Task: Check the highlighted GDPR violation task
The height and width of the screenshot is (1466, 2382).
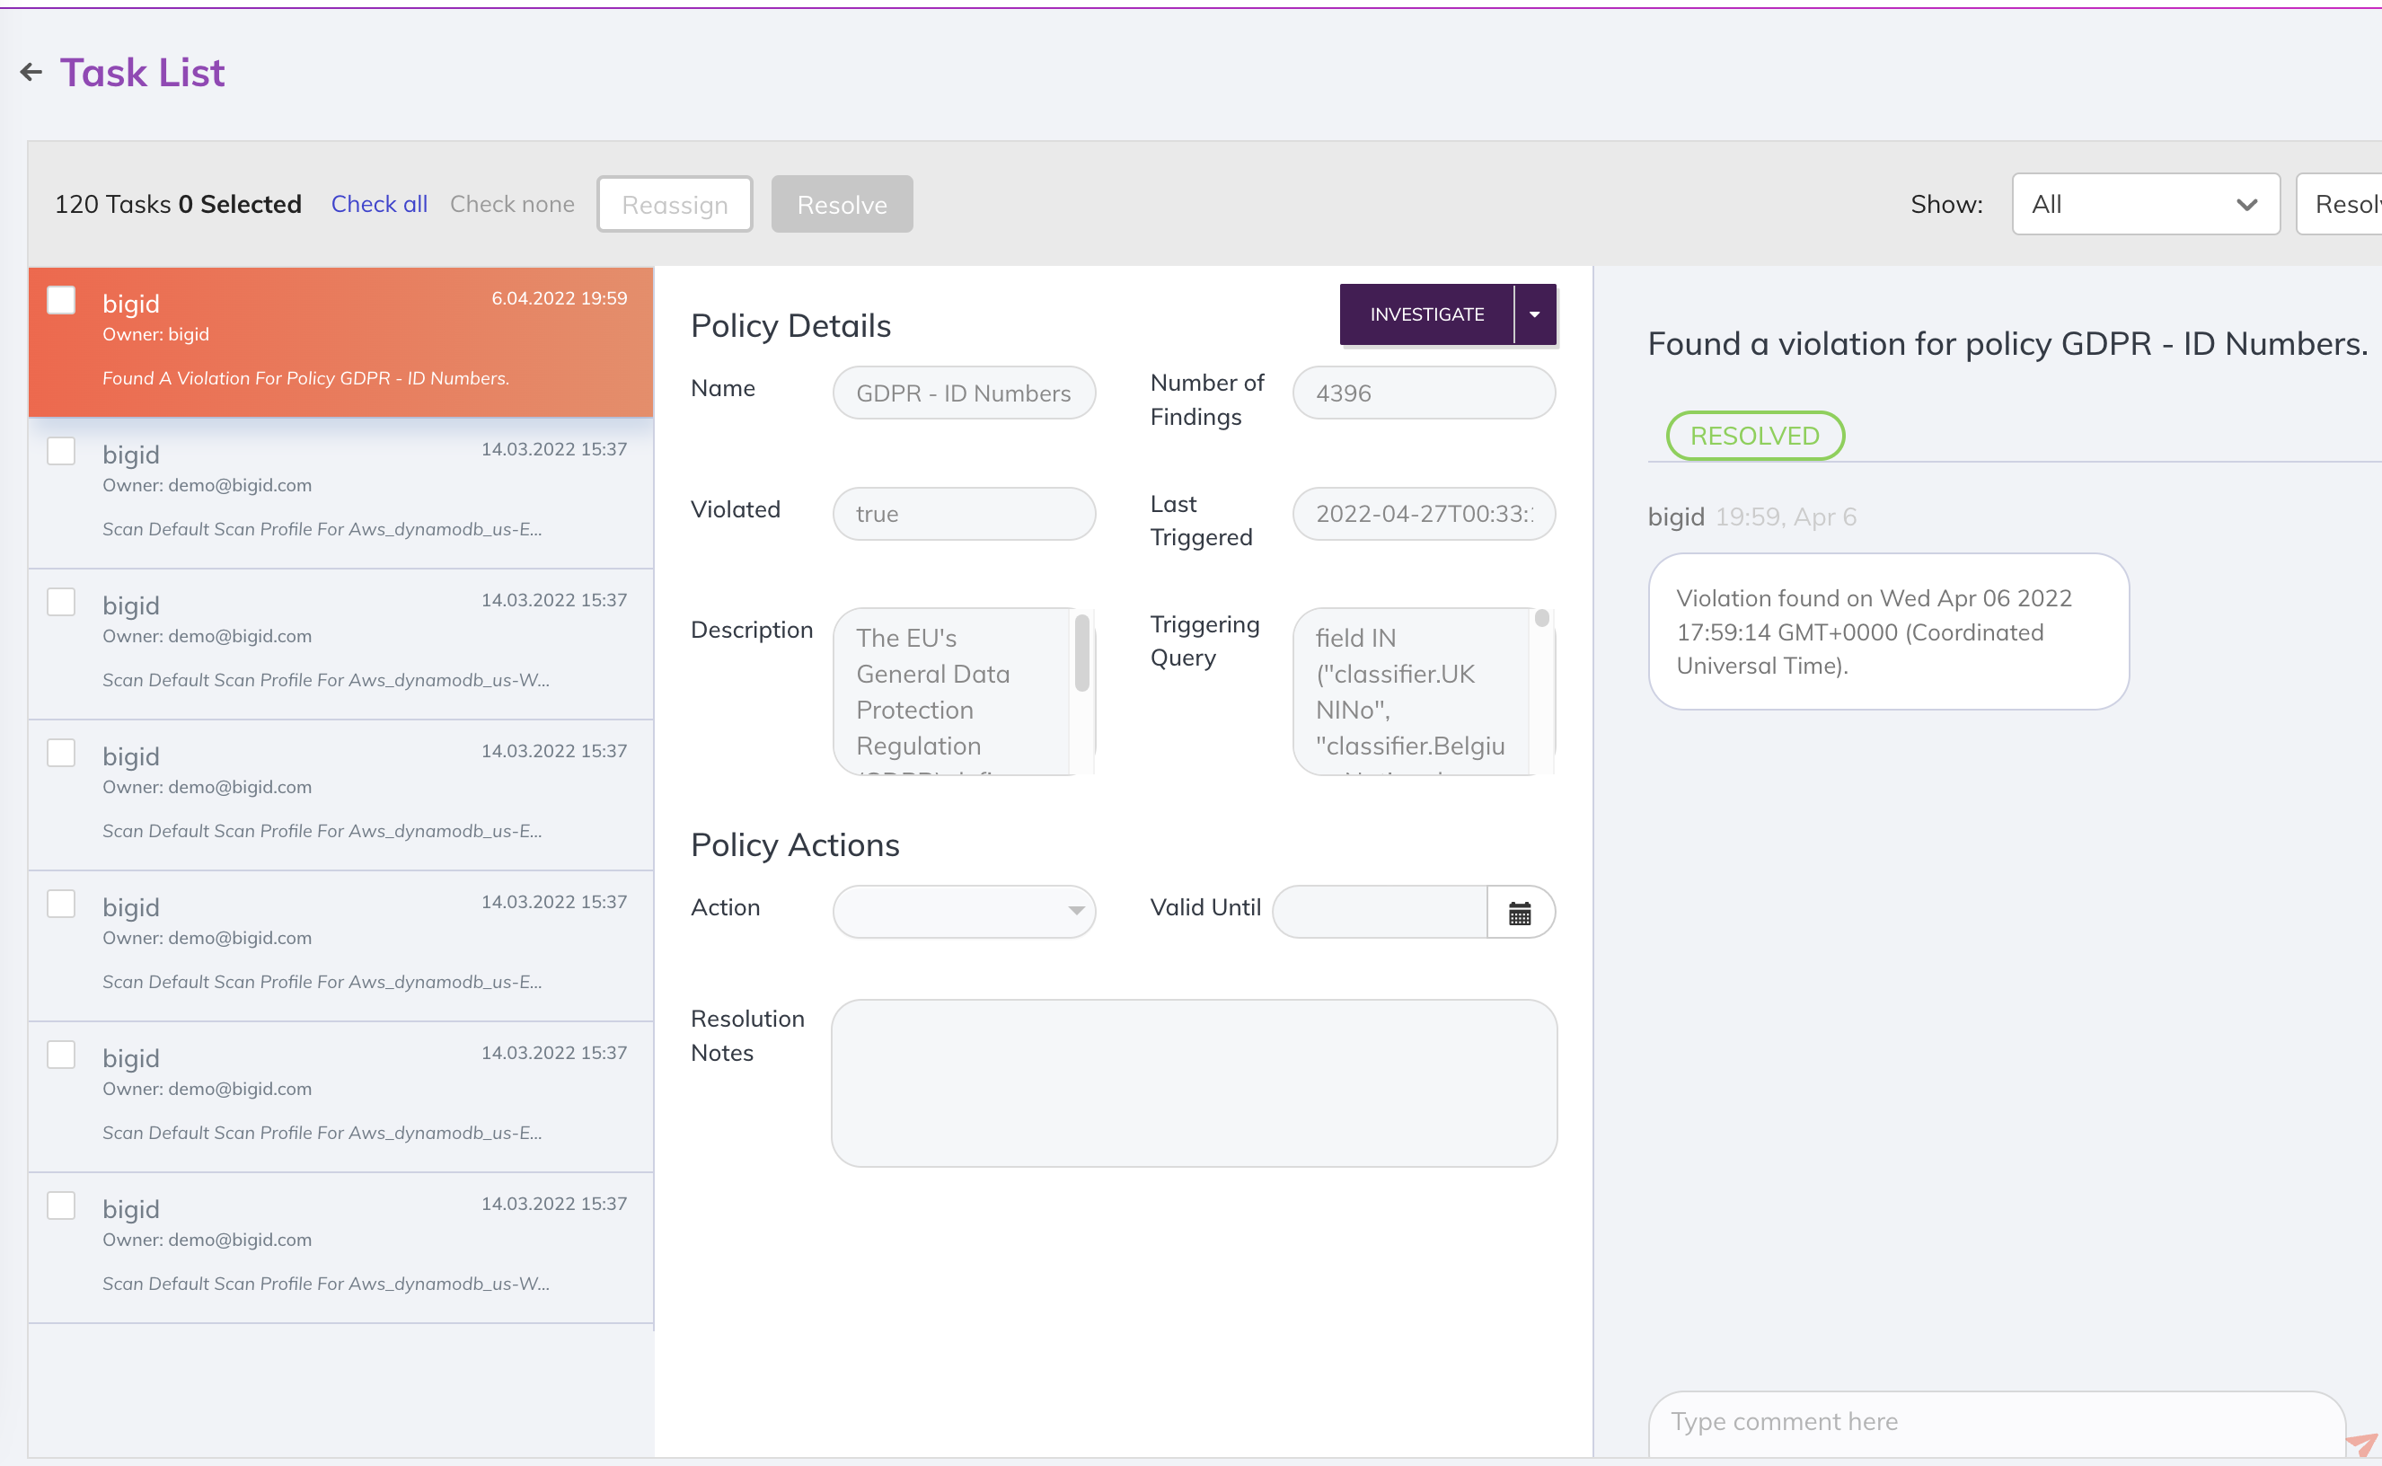Action: click(x=61, y=301)
